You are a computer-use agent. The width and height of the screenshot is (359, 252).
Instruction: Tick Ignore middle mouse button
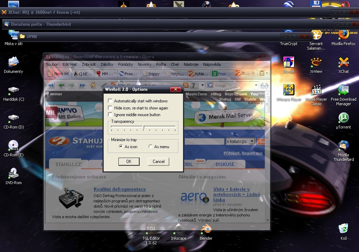pyautogui.click(x=110, y=114)
